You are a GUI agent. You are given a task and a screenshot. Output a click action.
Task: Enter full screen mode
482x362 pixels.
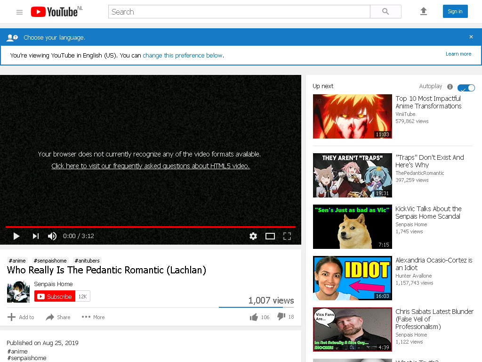click(x=287, y=236)
